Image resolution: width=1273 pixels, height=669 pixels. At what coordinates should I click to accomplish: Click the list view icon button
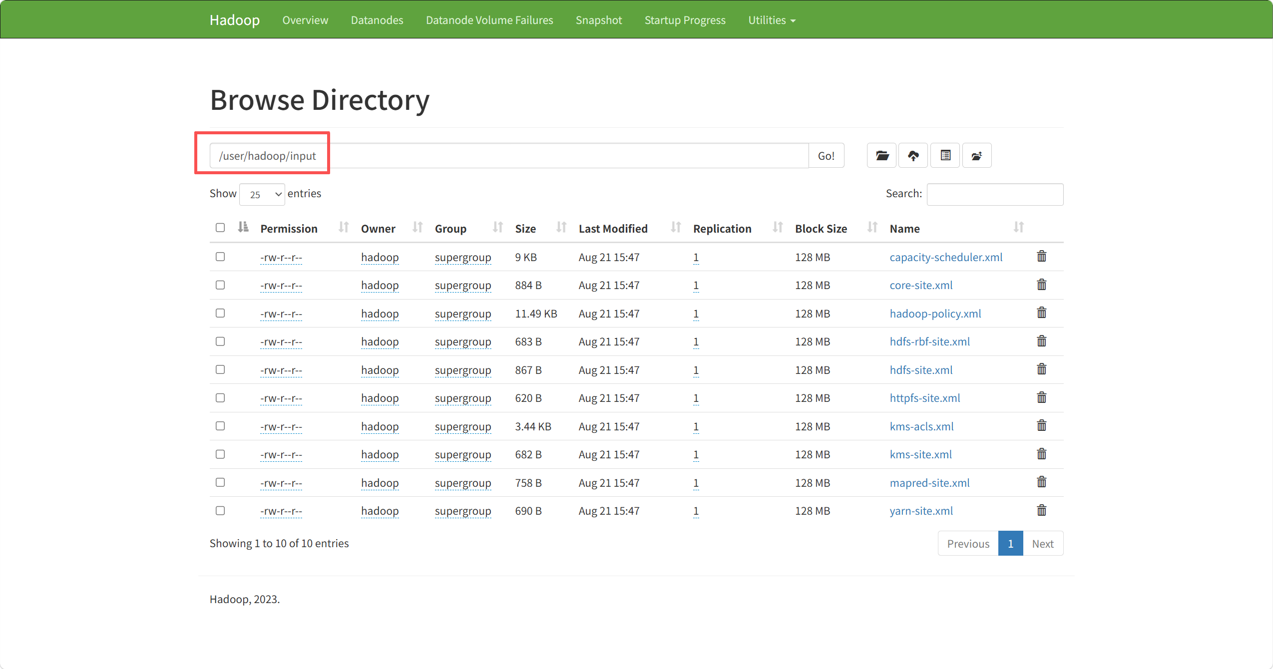(945, 156)
